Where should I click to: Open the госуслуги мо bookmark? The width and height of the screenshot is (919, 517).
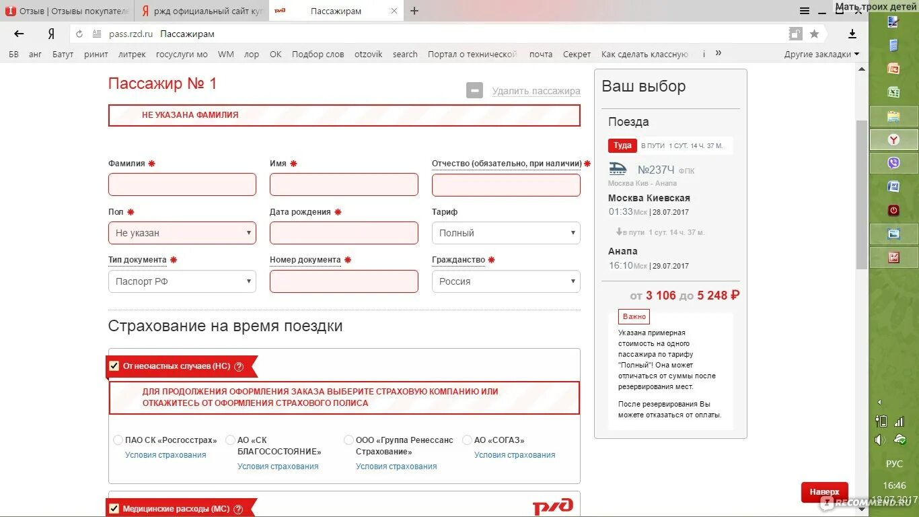click(x=182, y=55)
